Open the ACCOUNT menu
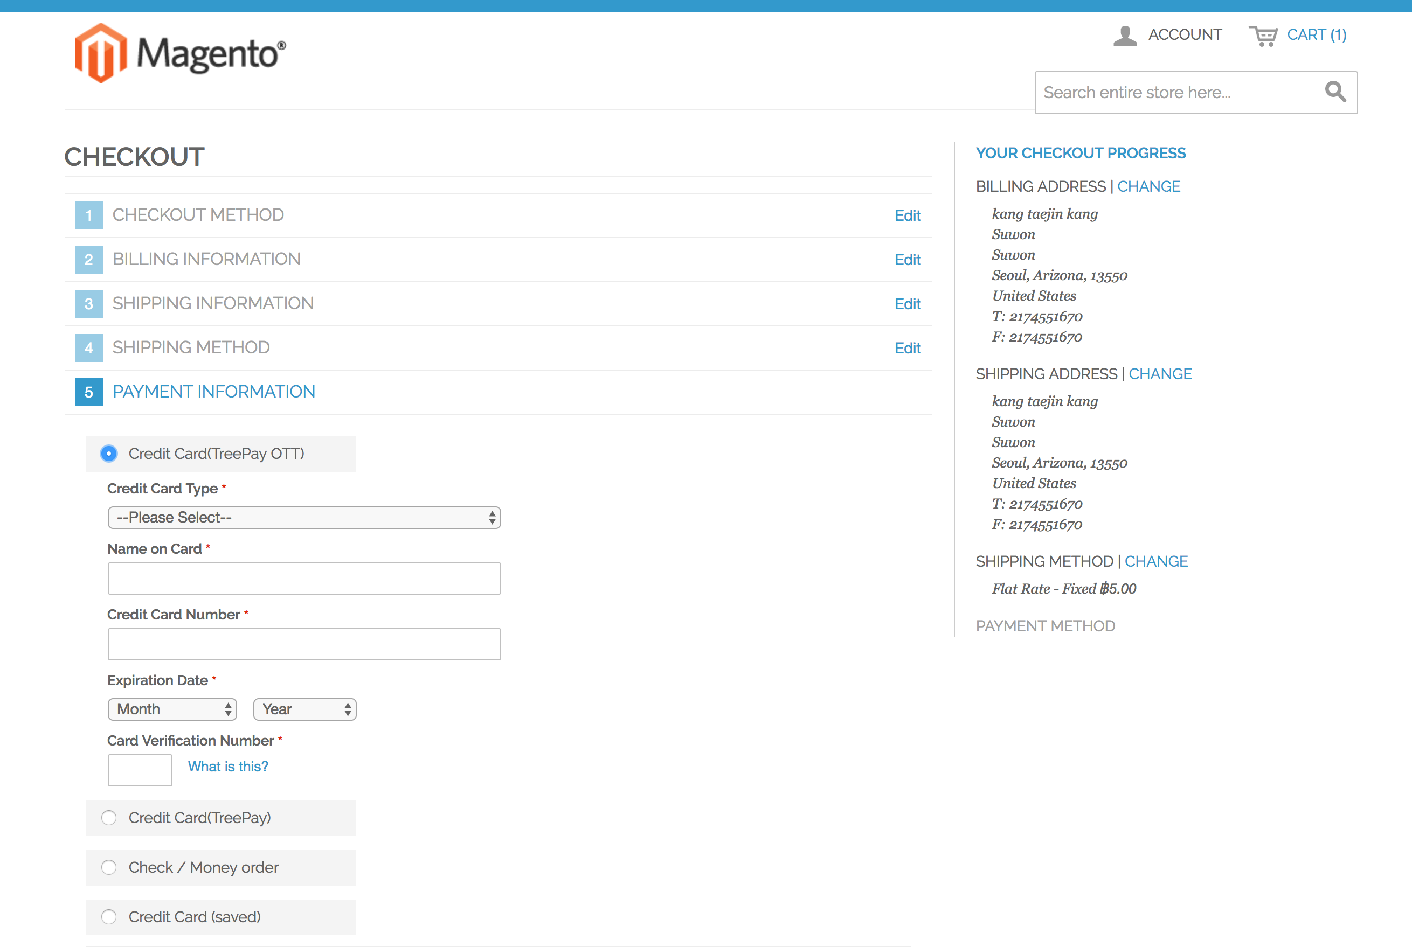 1185,34
